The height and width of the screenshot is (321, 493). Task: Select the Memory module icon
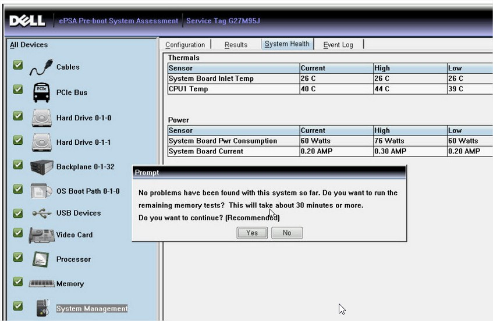pyautogui.click(x=41, y=284)
